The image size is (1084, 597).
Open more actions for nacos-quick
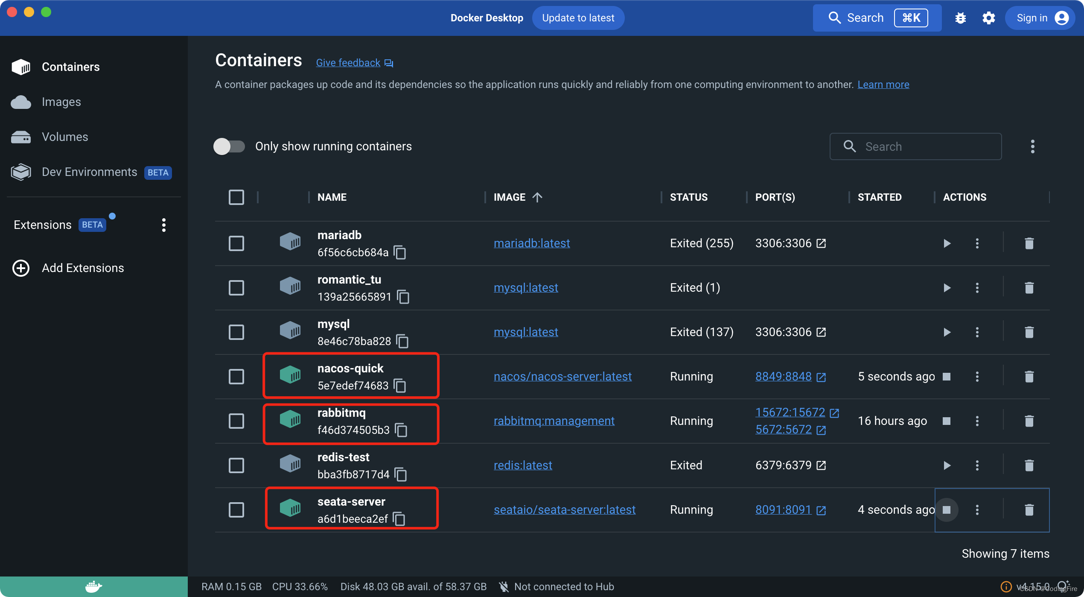point(977,377)
